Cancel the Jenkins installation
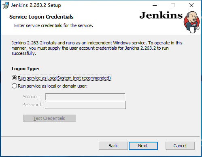Screen dimensions: 202x157 point(180,146)
